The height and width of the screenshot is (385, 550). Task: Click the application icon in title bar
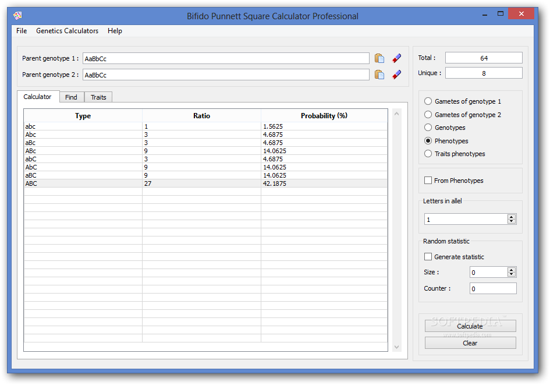[17, 16]
